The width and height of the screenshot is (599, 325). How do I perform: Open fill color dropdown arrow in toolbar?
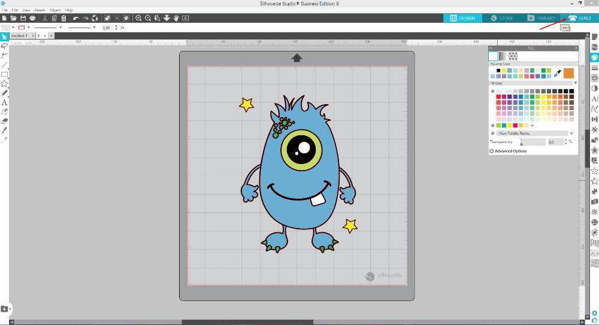tap(13, 28)
